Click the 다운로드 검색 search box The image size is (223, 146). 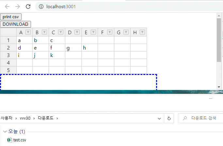pos(200,118)
